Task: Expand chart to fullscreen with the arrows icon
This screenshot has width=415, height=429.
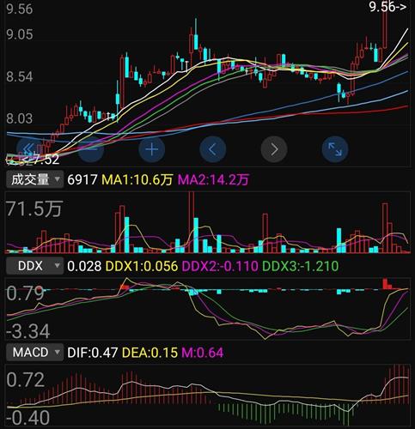Action: click(x=335, y=149)
